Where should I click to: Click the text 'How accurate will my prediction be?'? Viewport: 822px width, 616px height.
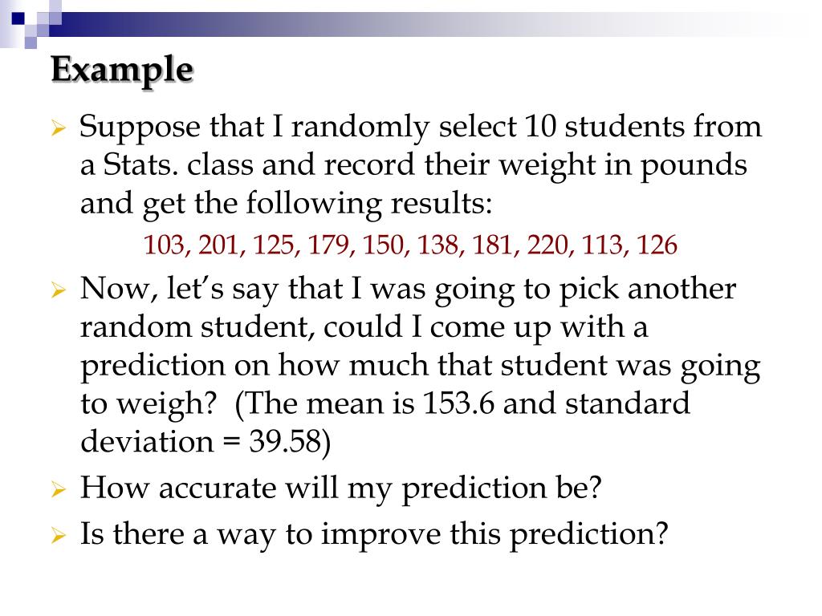pyautogui.click(x=340, y=488)
